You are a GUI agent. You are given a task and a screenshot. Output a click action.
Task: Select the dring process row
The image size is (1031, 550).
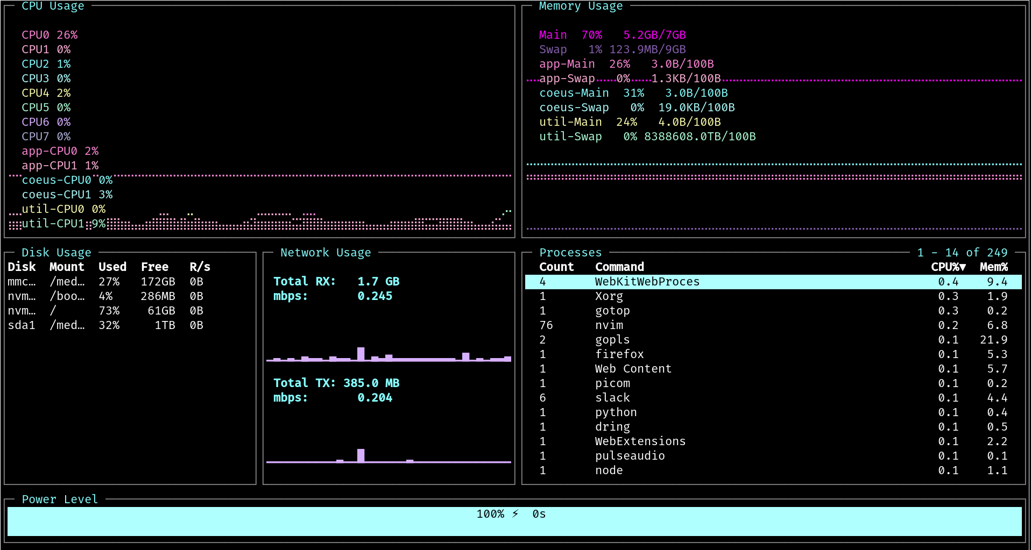point(773,427)
